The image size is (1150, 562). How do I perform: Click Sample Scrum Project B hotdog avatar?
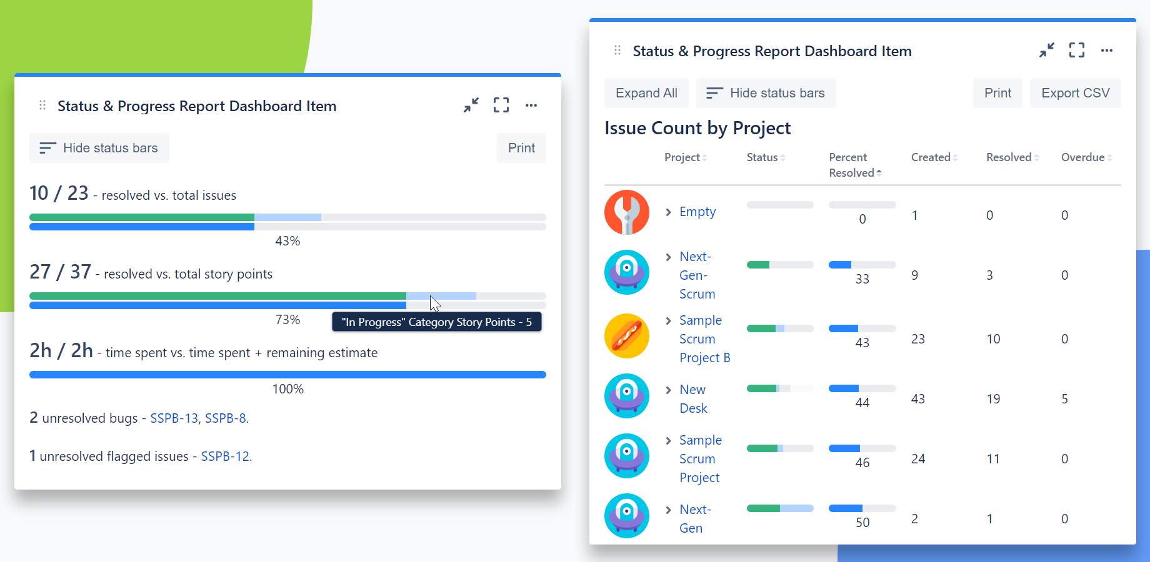[x=627, y=336]
